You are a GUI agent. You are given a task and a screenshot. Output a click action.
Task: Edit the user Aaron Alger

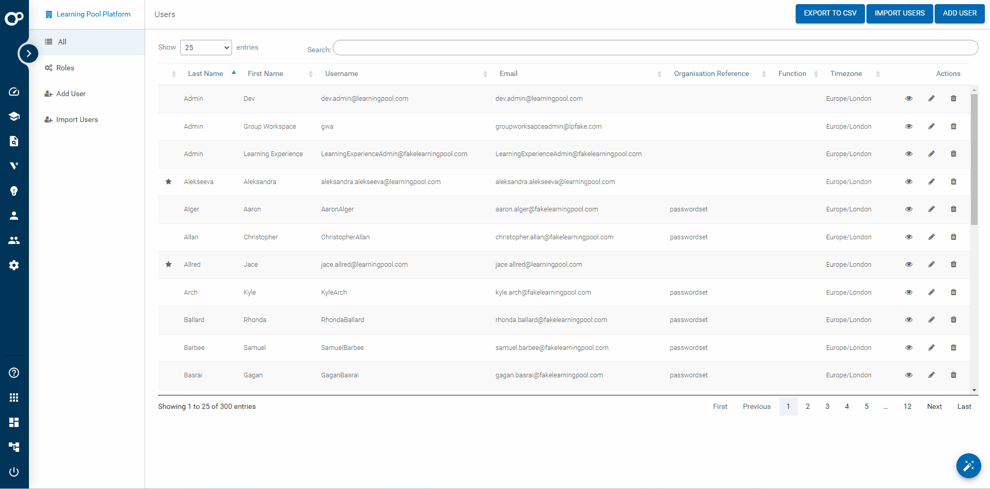pos(931,209)
